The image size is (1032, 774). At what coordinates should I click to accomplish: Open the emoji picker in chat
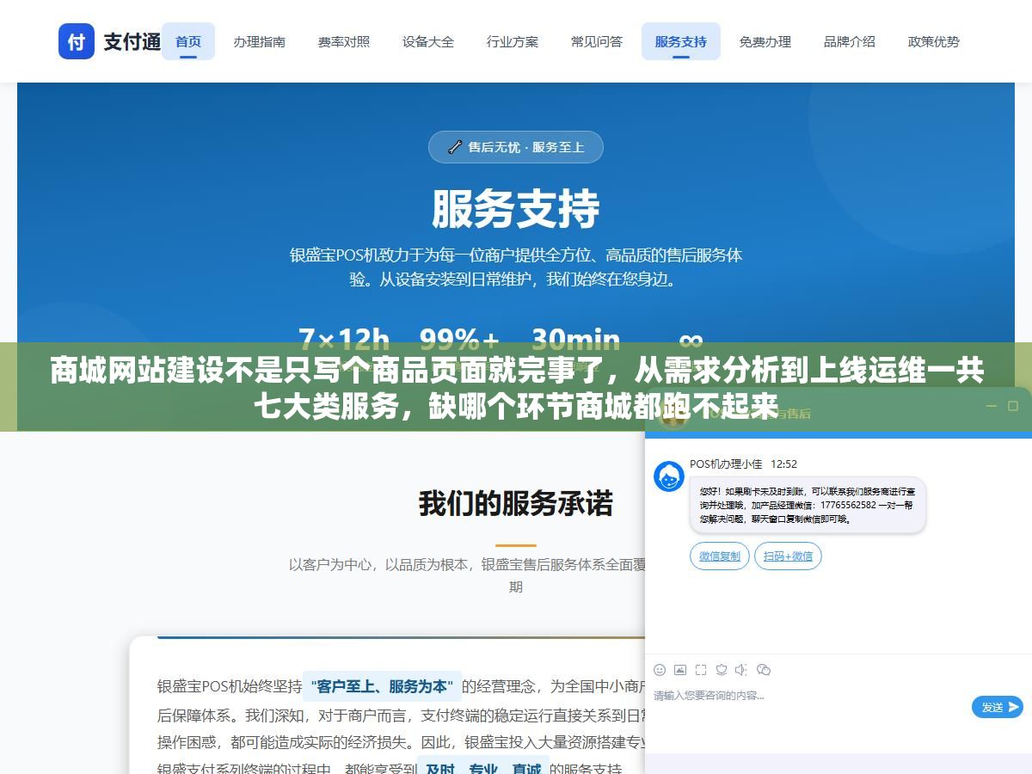pyautogui.click(x=660, y=670)
